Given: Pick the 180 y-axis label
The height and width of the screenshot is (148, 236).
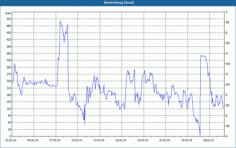Looking at the screenshot, I should click(9, 95).
